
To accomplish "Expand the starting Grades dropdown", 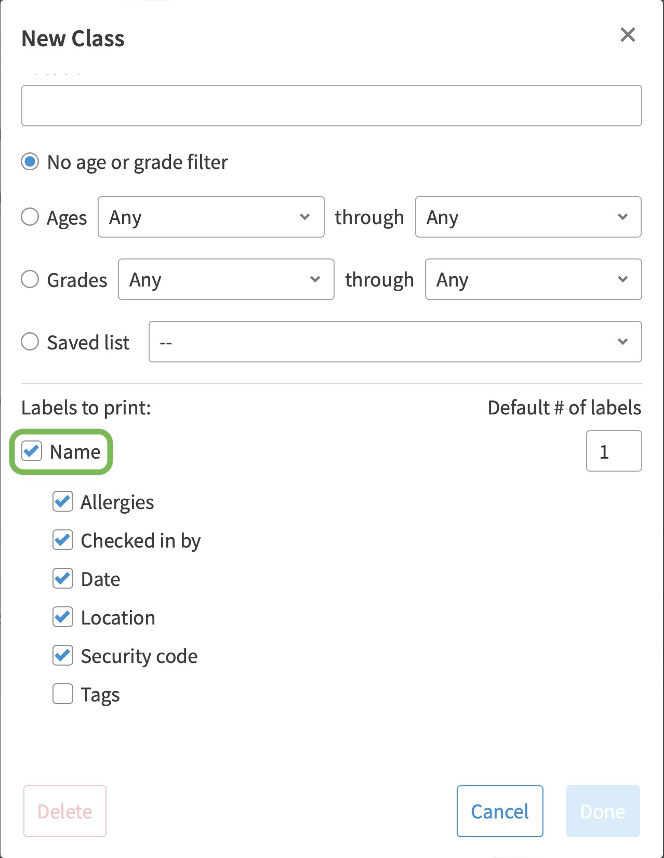I will coord(226,279).
